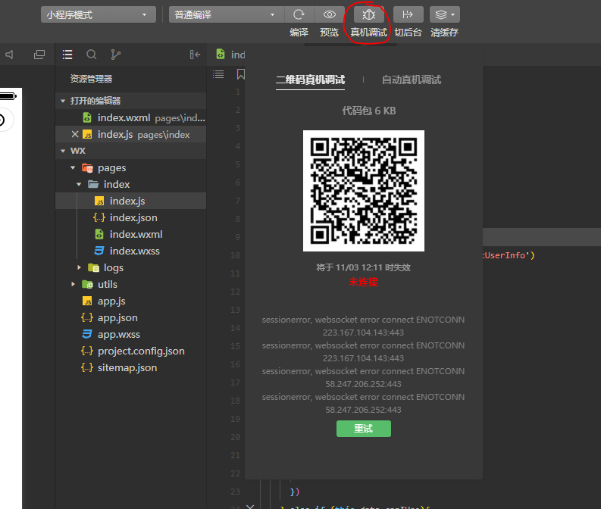Collapse the sidebar panel icon

tap(195, 55)
